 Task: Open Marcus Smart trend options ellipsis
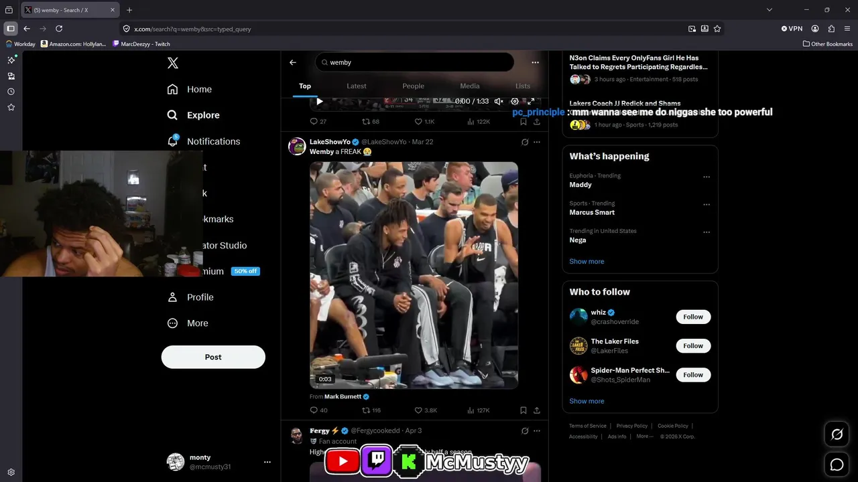707,205
